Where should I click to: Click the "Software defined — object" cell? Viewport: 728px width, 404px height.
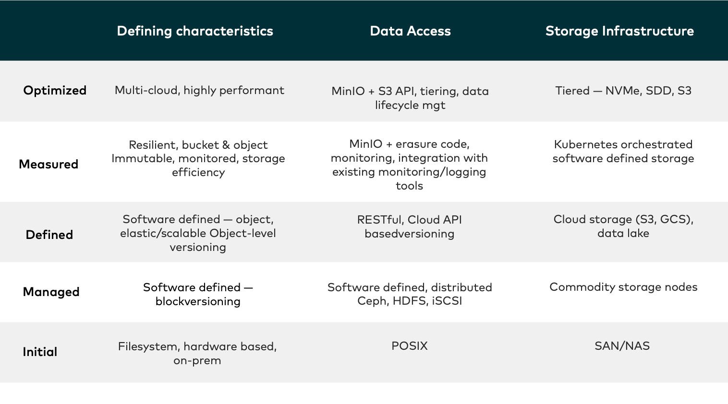(x=198, y=233)
